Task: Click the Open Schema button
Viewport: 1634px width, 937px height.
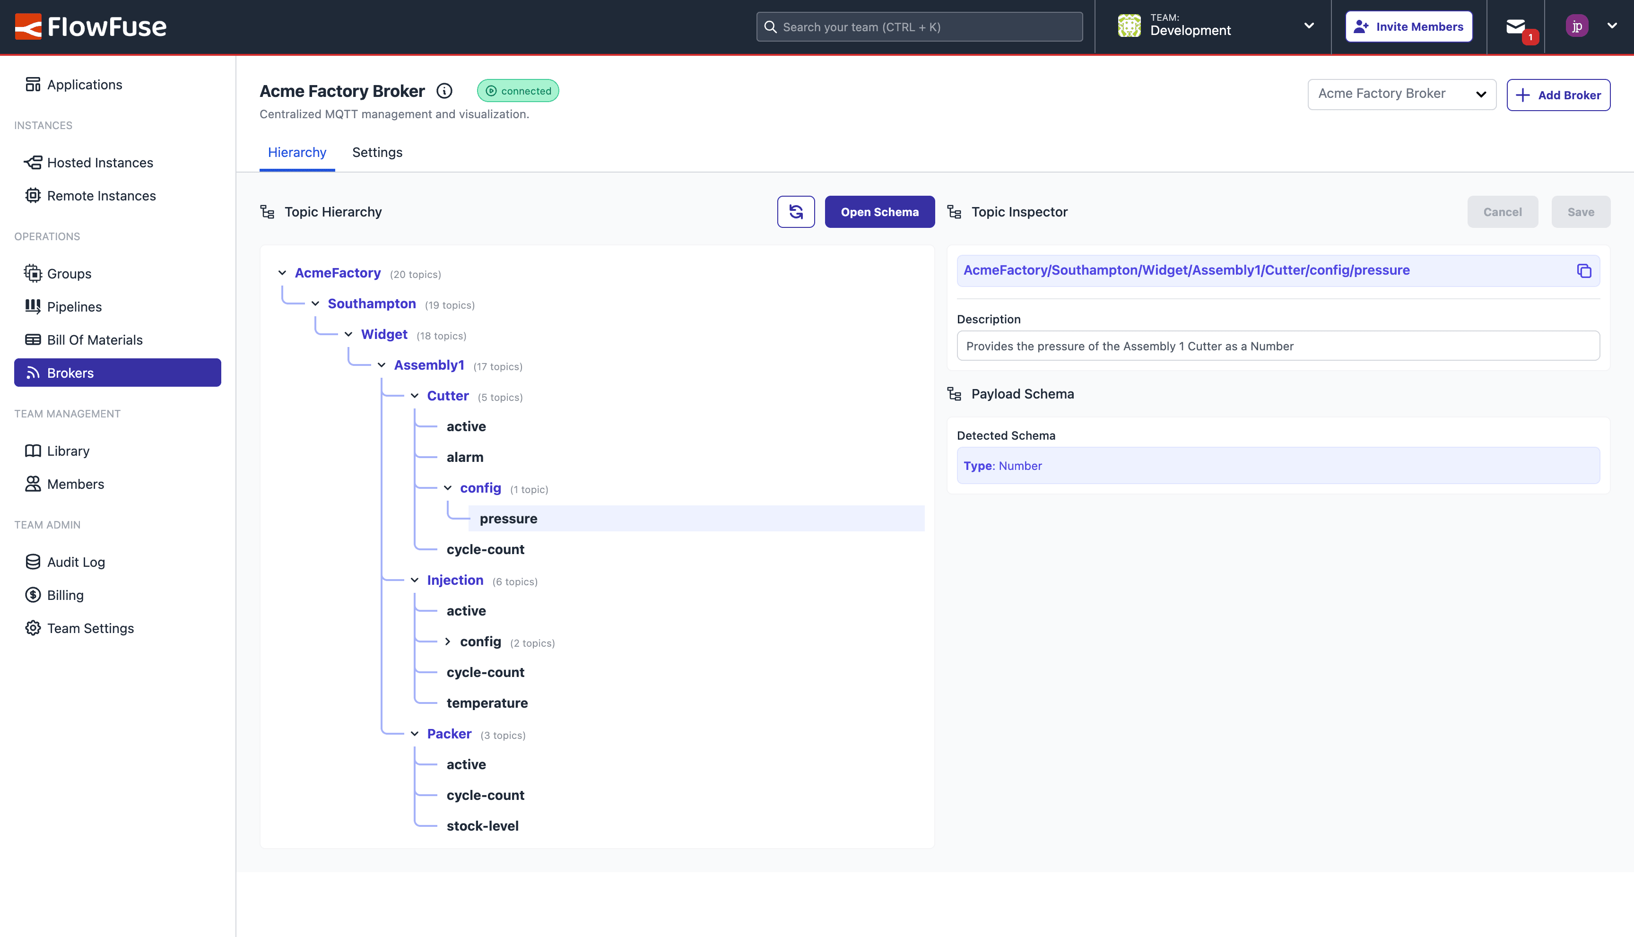Action: 880,211
